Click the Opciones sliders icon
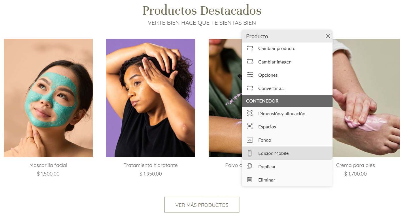 pyautogui.click(x=250, y=75)
